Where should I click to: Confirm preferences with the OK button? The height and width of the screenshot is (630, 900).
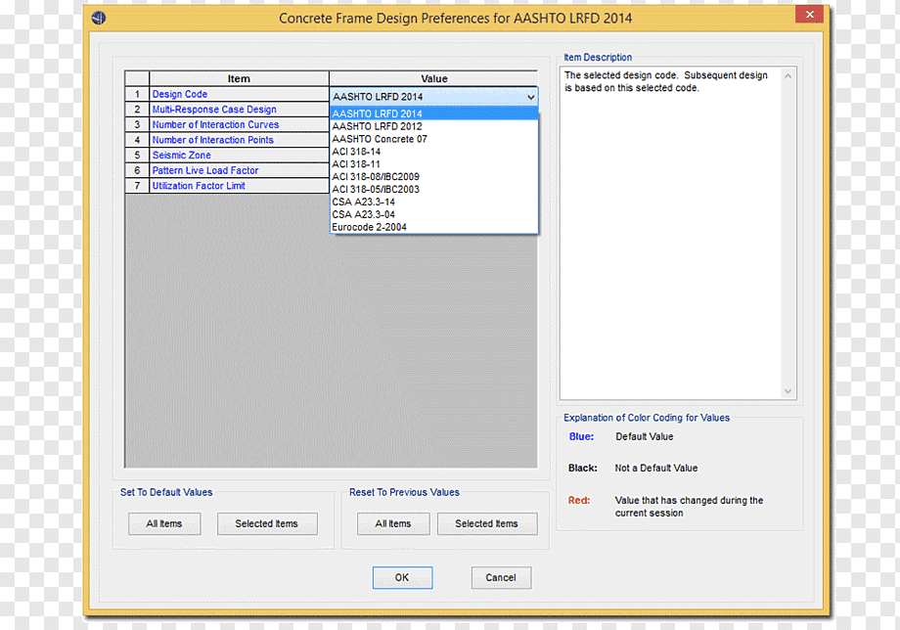coord(402,578)
